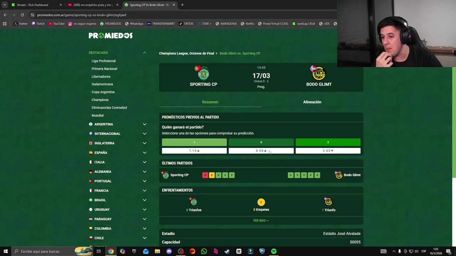Screen dimensions: 456x256
Task: Expand the FRANCIA section
Action: 145,191
